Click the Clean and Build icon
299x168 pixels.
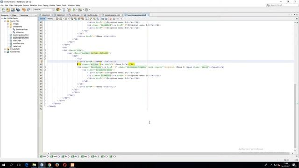69,10
